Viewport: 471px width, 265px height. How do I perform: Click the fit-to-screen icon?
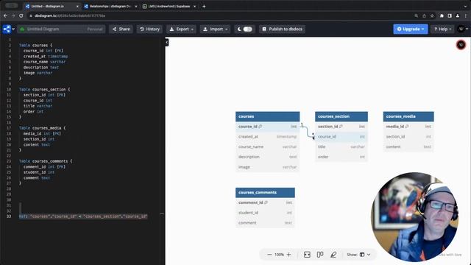pos(307,255)
